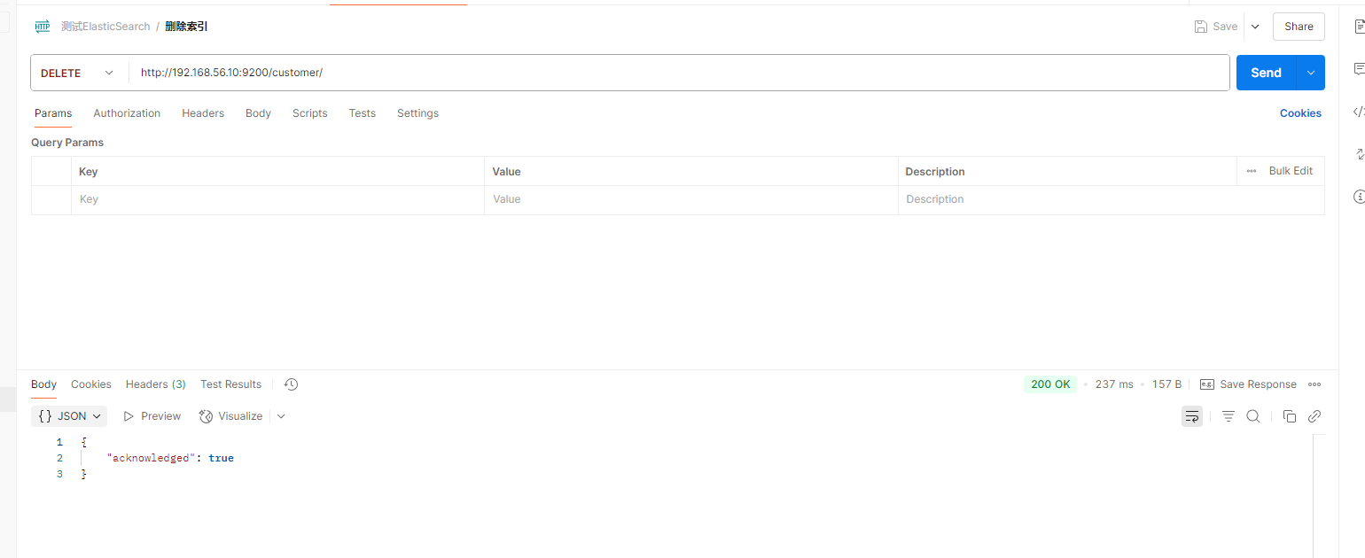Toggle word wrap in response
This screenshot has height=558, width=1365.
1192,416
